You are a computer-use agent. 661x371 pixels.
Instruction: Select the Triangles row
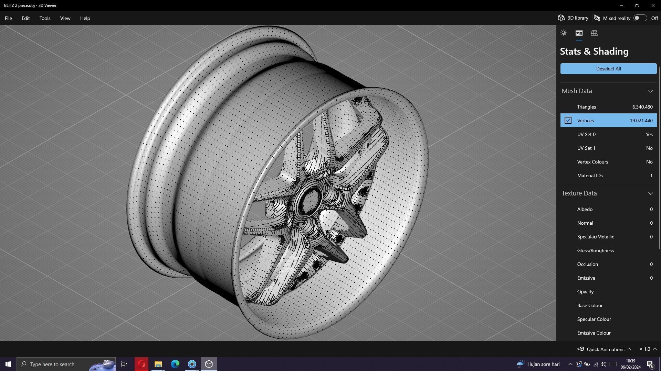click(608, 107)
